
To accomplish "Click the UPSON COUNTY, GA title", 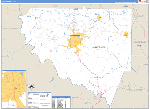I will [9, 2].
